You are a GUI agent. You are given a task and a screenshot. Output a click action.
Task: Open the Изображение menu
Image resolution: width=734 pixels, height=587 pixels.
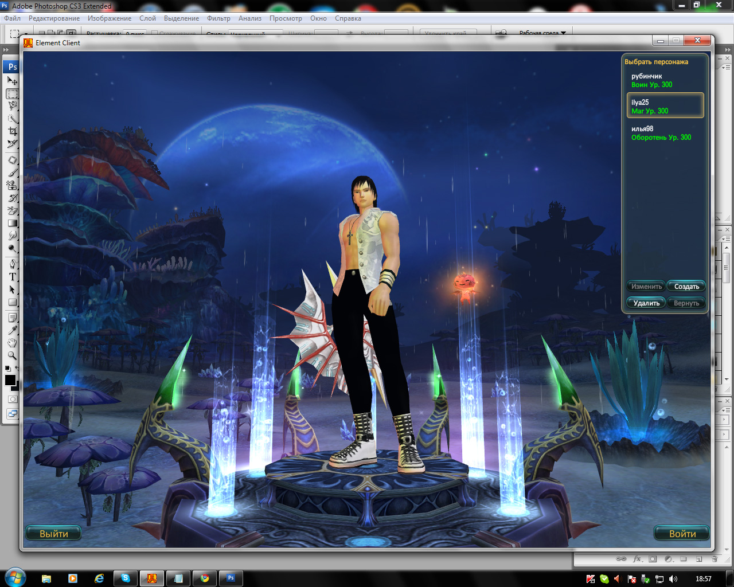coord(110,18)
